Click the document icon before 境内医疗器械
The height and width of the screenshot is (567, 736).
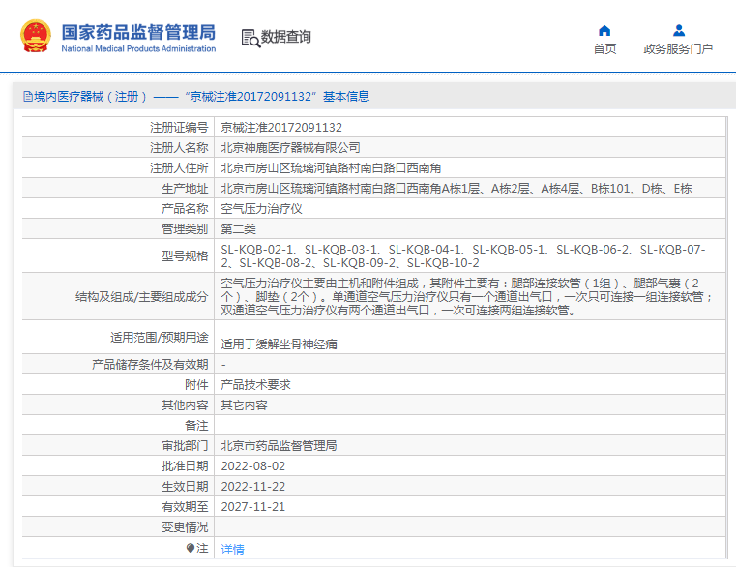pyautogui.click(x=28, y=97)
